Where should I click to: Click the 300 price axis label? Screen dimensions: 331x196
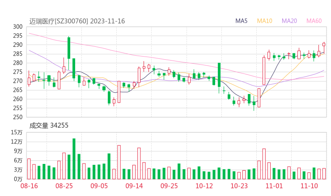point(18,27)
